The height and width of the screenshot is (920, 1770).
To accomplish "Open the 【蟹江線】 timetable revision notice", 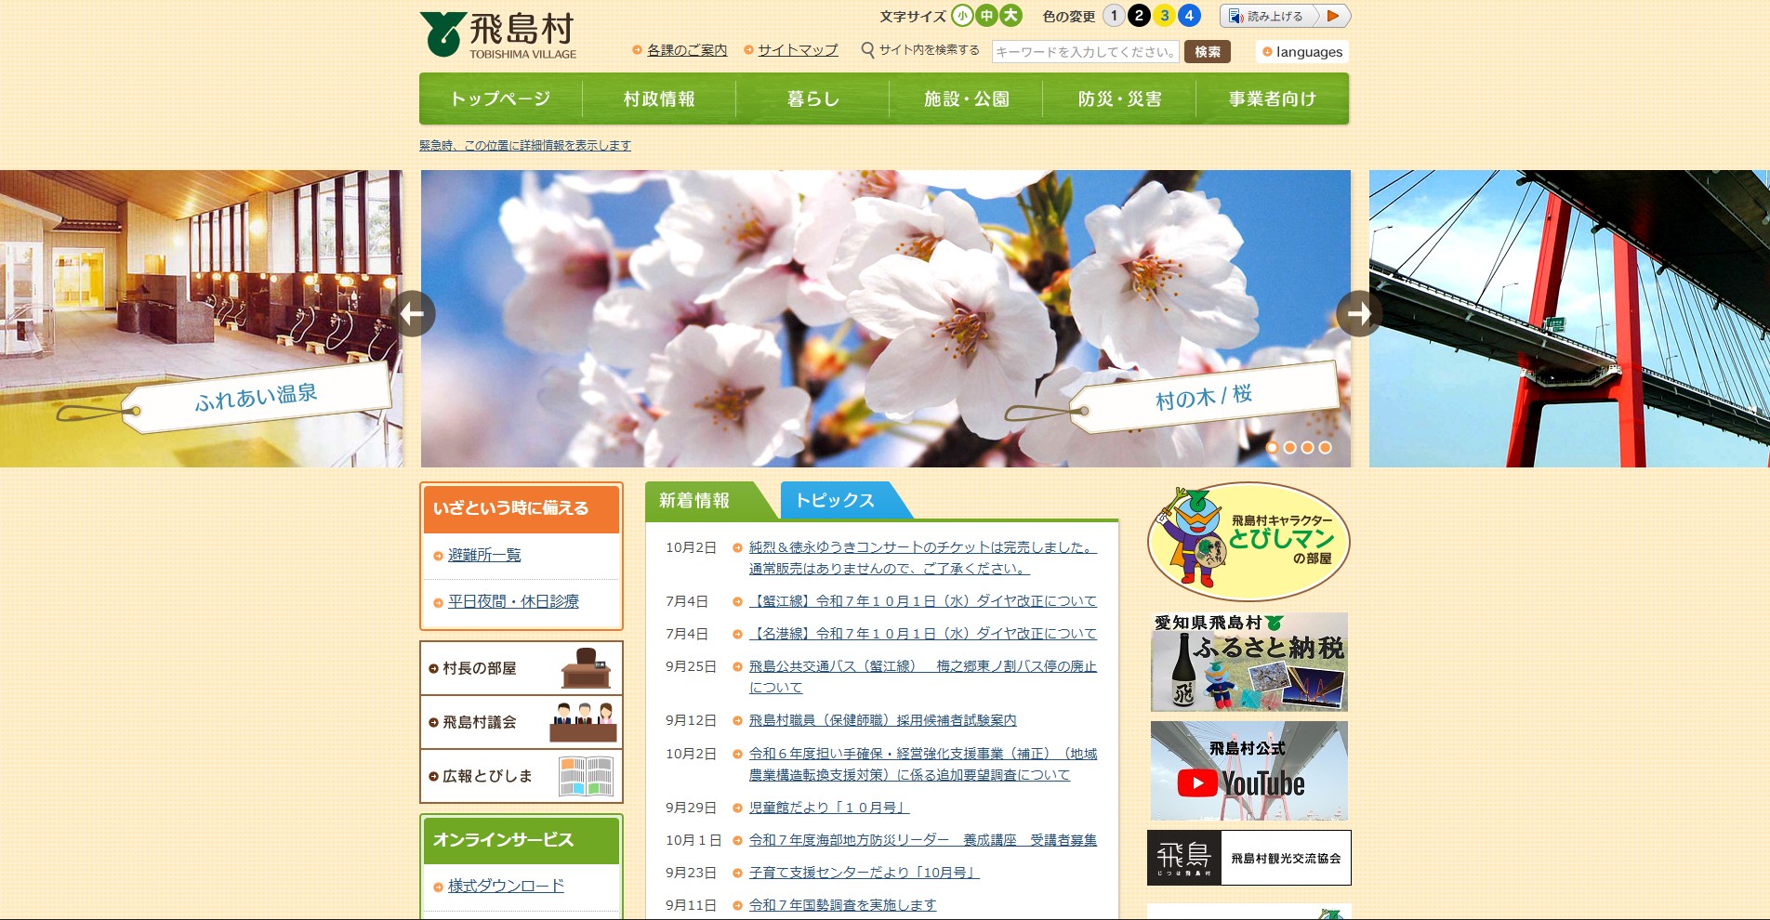I will point(923,602).
